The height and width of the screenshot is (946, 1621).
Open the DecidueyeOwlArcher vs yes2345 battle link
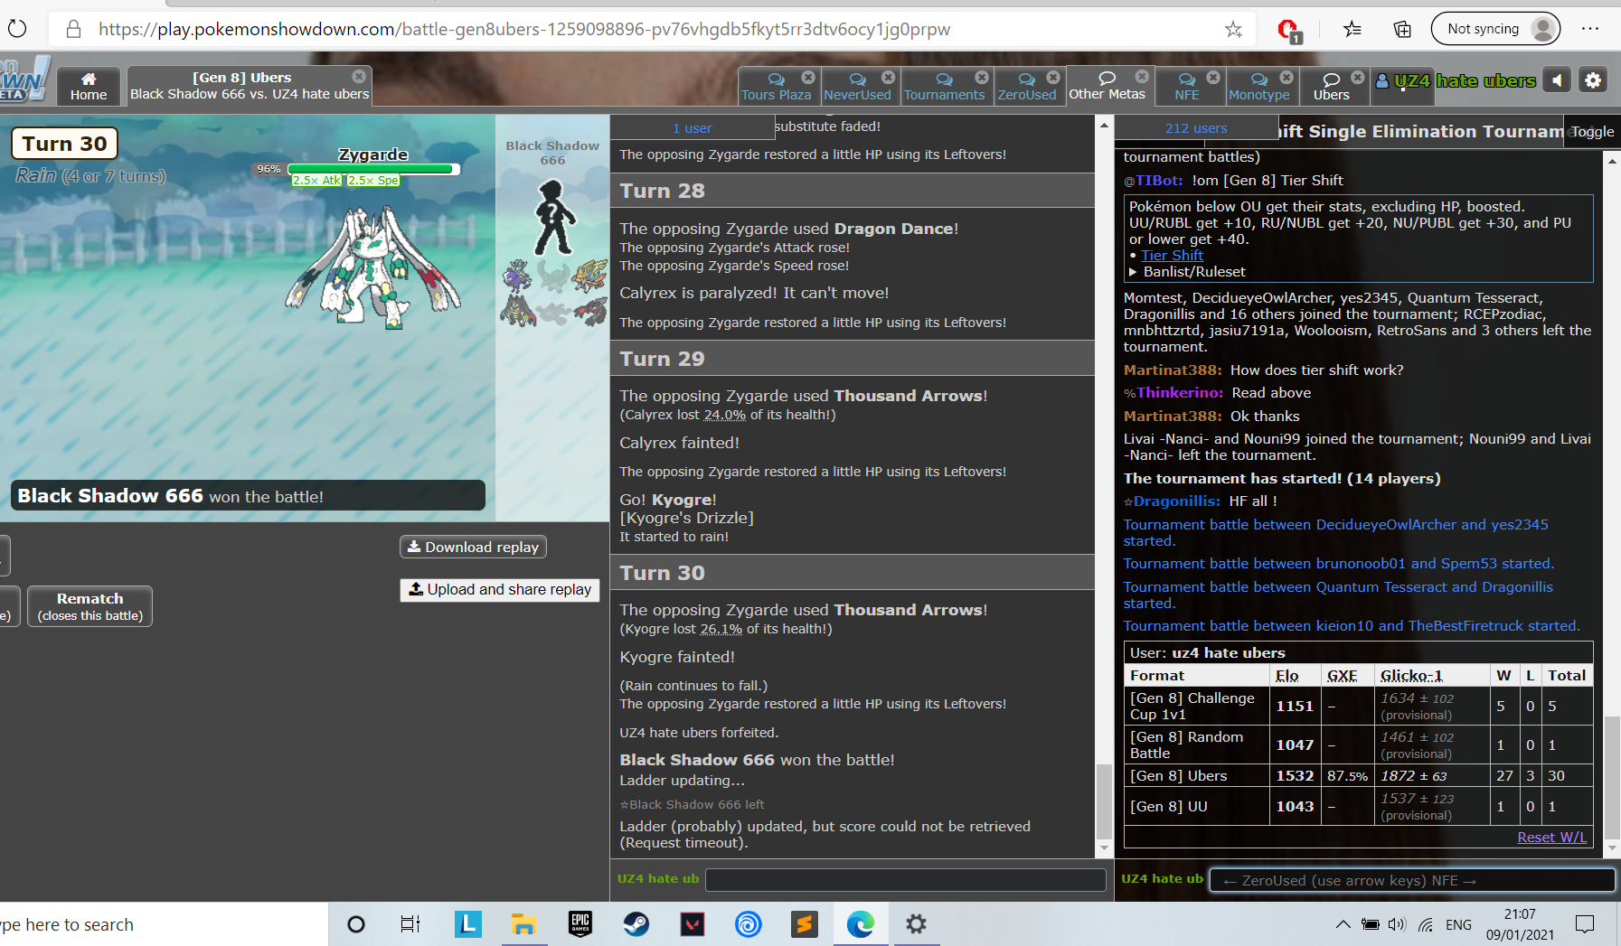click(1335, 532)
